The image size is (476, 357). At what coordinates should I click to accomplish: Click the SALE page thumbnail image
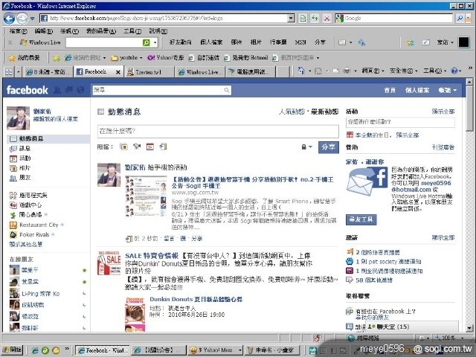109,263
